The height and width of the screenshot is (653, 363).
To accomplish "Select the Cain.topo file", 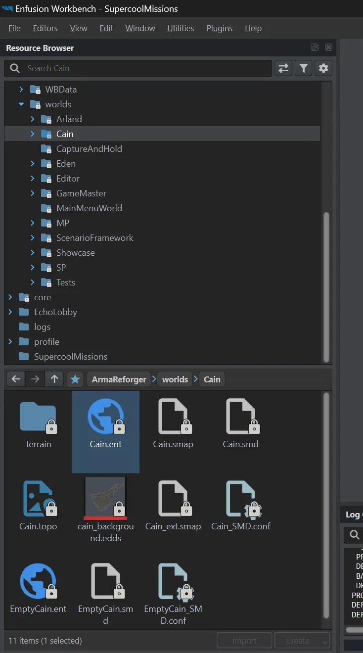I will [38, 506].
